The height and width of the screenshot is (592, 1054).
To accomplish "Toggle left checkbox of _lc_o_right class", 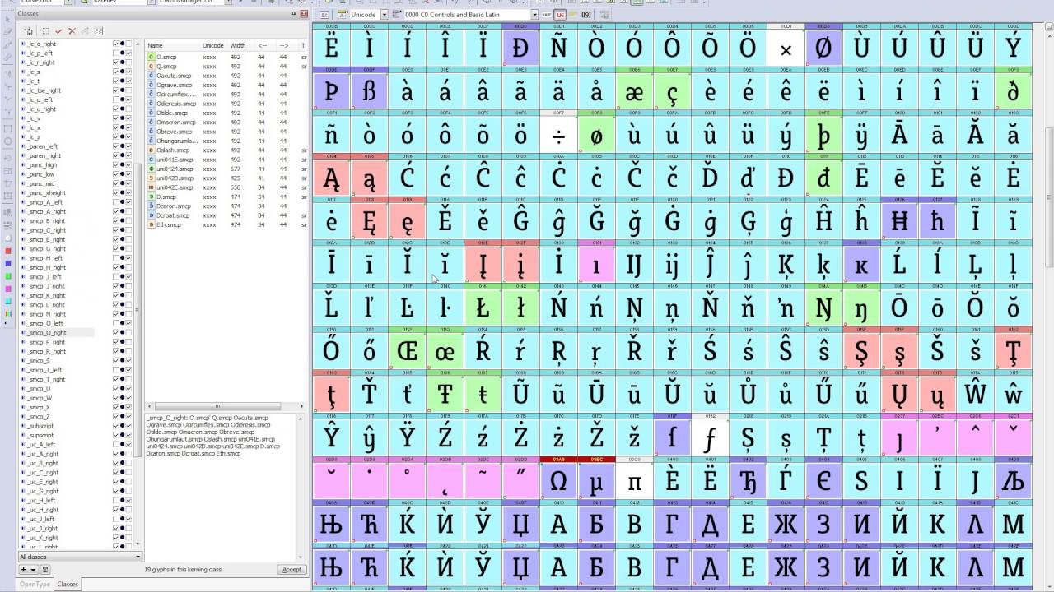I will (116, 44).
